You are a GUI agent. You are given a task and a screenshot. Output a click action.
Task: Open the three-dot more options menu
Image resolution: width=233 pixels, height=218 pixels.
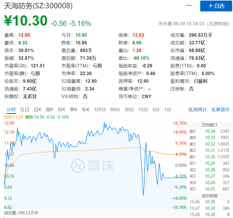tap(189, 5)
